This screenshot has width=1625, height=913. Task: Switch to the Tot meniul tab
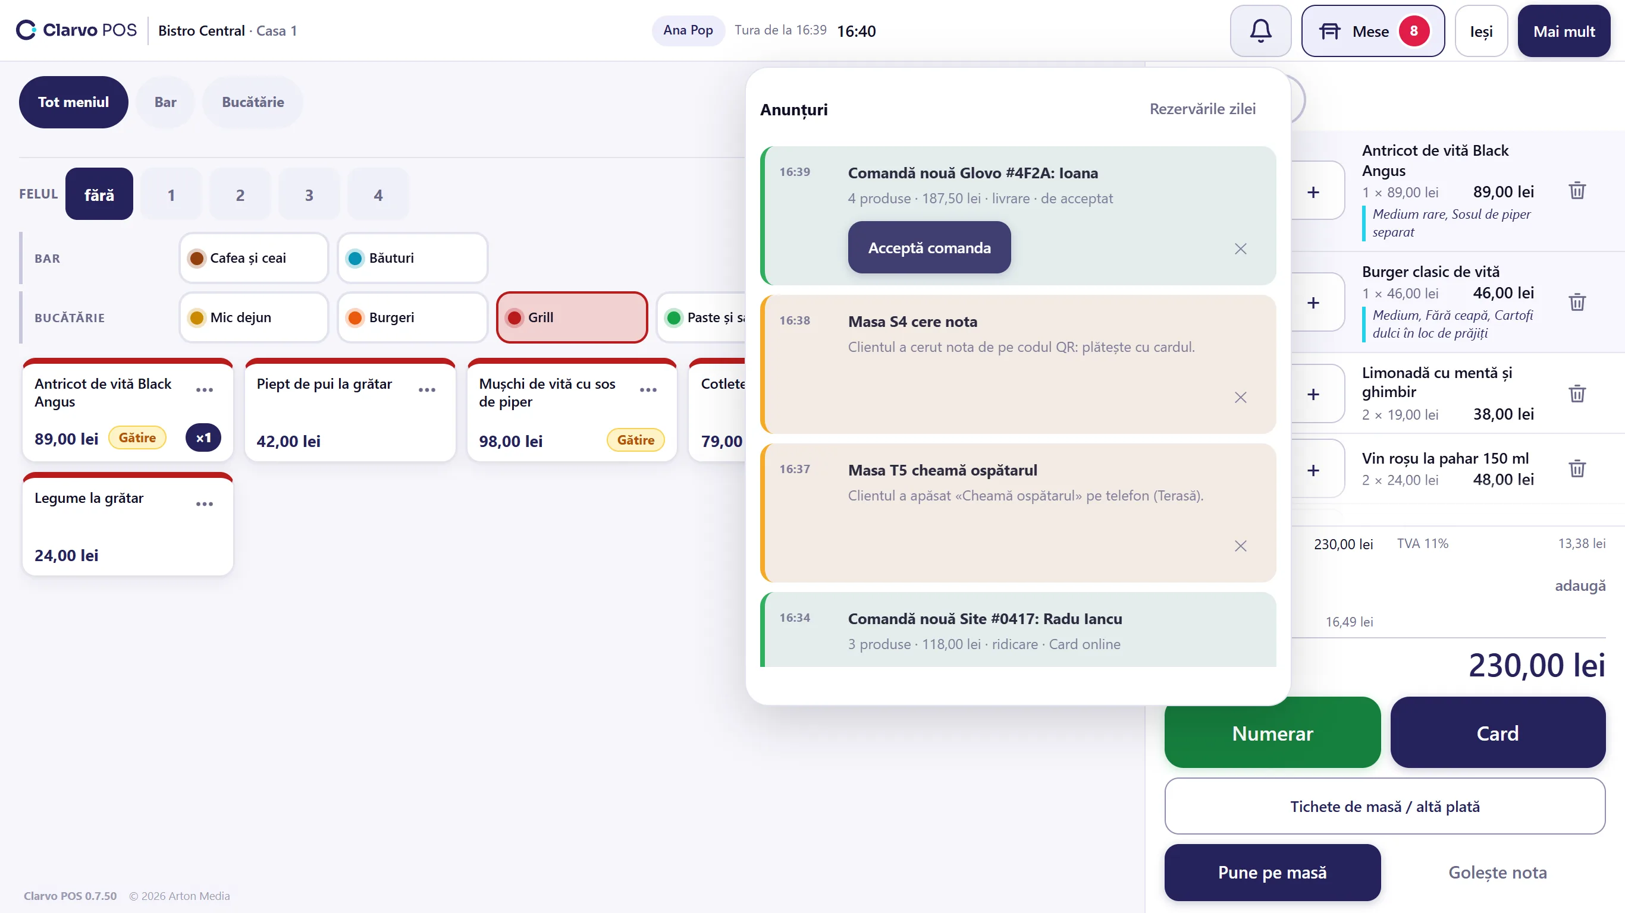[73, 102]
